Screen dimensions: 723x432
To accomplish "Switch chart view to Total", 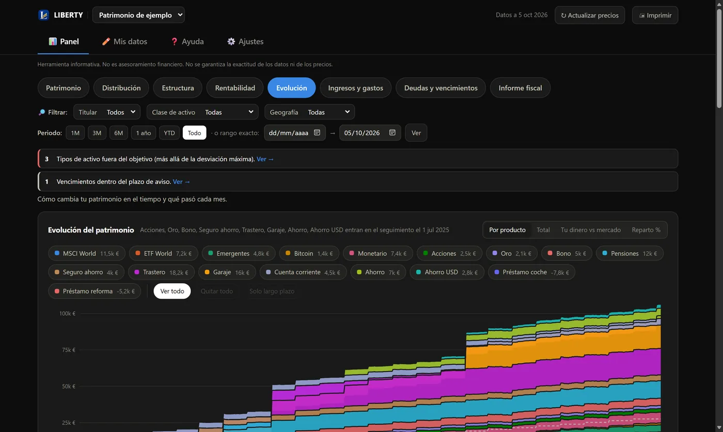I will (543, 230).
